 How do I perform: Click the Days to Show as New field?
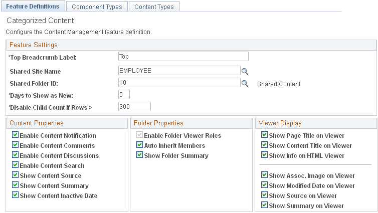pos(124,95)
